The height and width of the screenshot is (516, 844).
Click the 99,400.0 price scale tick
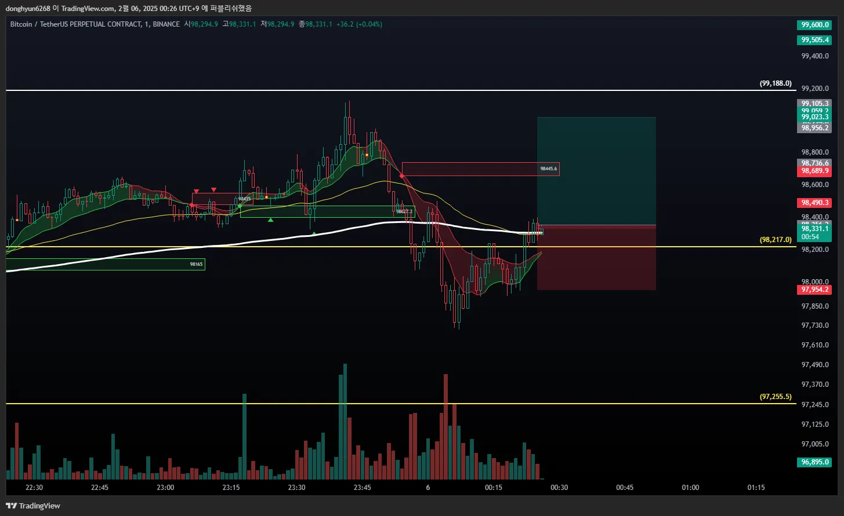[814, 56]
